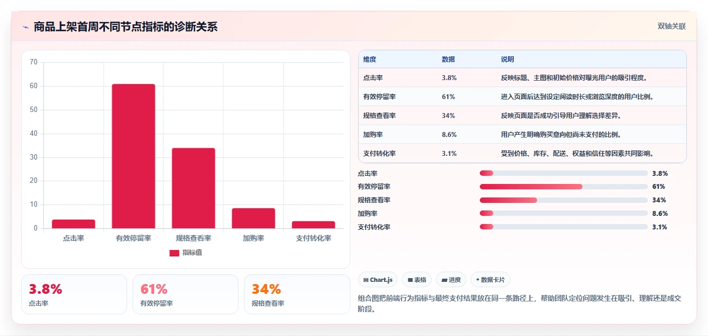Click the 有效停留率 x-axis label
The image size is (708, 336).
point(134,238)
